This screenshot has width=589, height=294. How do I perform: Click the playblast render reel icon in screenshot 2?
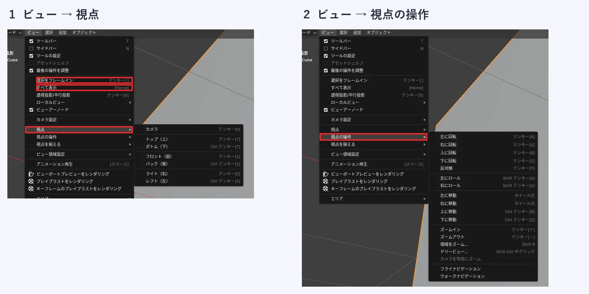326,181
